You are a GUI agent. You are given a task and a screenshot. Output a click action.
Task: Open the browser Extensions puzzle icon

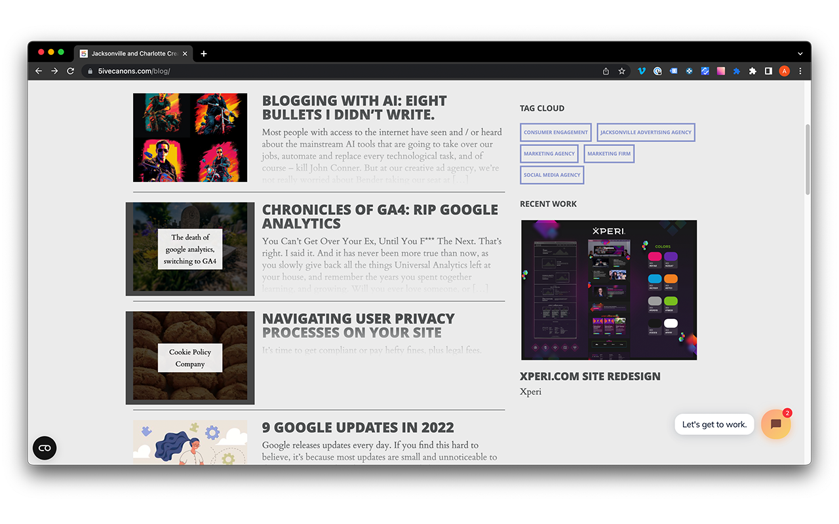tap(752, 71)
